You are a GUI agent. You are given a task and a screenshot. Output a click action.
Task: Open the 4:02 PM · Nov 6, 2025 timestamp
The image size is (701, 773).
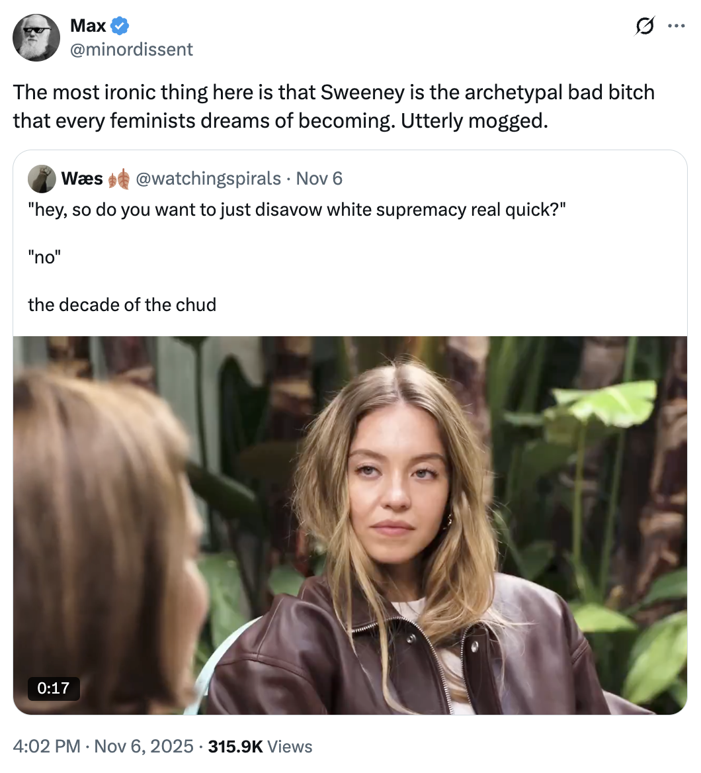point(104,747)
